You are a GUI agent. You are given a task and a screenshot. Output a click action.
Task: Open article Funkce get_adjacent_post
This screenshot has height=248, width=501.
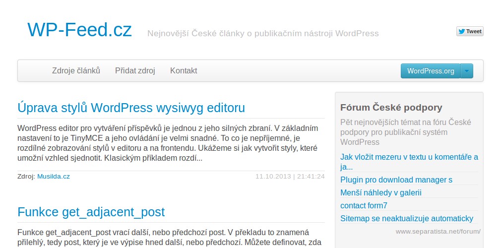click(x=91, y=212)
